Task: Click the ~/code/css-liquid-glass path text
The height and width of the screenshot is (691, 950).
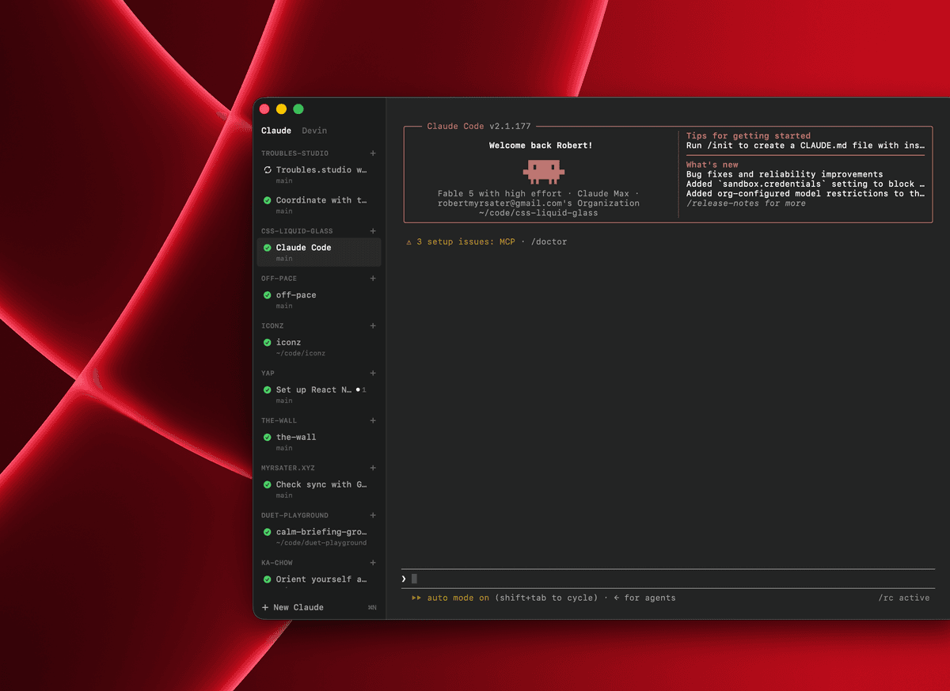Action: coord(538,213)
